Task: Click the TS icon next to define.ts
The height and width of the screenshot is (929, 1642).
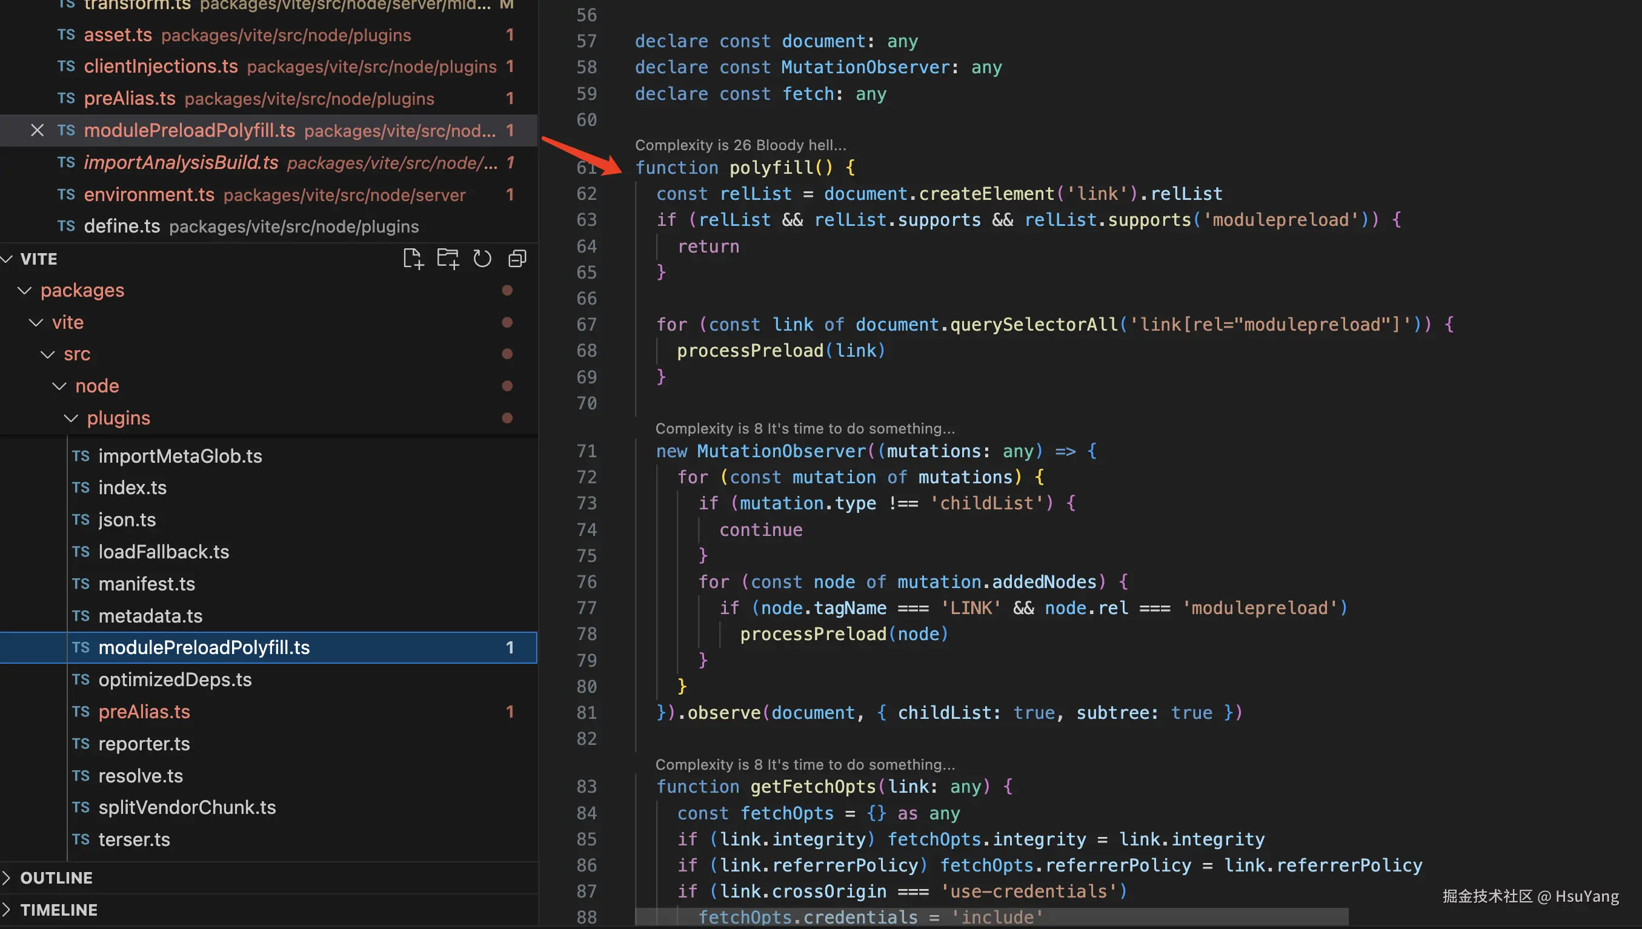Action: click(x=65, y=226)
